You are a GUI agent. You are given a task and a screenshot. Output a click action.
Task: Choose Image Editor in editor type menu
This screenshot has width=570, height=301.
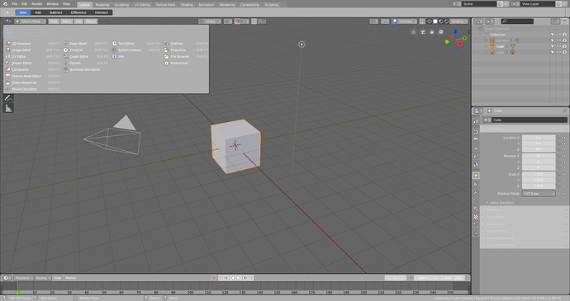(32, 50)
